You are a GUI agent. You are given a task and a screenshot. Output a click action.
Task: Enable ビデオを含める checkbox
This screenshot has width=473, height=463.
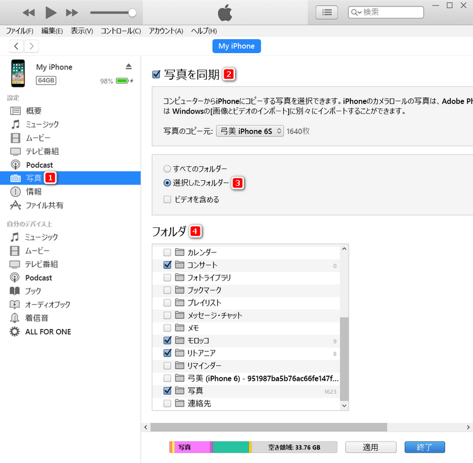tap(167, 199)
